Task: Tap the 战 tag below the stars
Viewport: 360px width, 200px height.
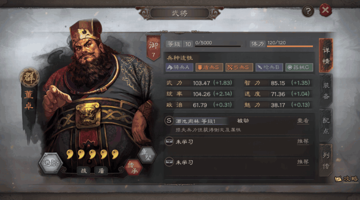Action: [x=83, y=171]
